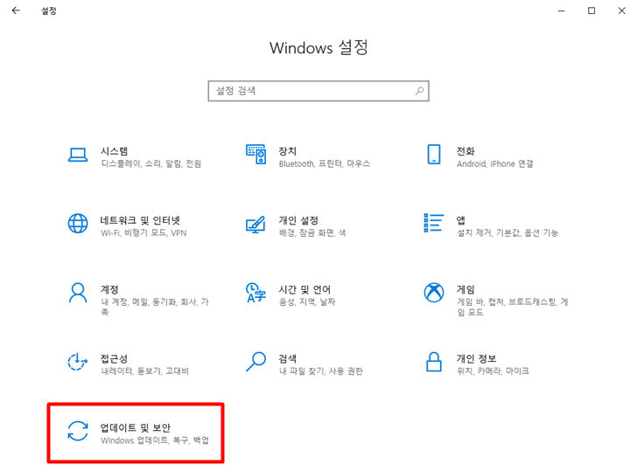Open the 시간 및 언어 title

[x=304, y=289]
